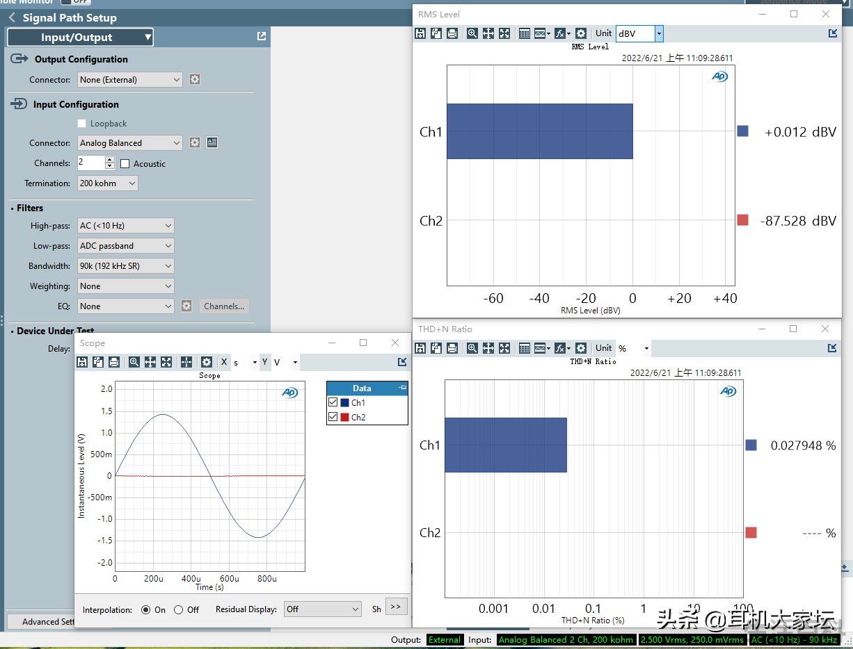Enable the Acoustic checkbox
The image size is (853, 649).
(125, 164)
